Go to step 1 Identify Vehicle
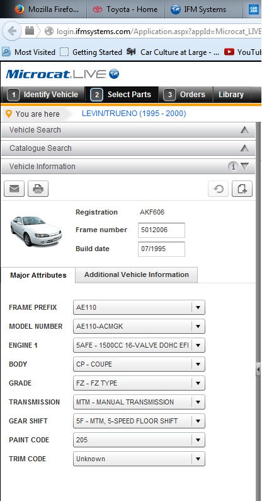The height and width of the screenshot is (501, 262). pyautogui.click(x=43, y=95)
